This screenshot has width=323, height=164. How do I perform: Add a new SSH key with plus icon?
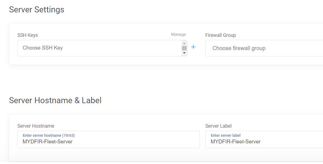click(x=193, y=47)
